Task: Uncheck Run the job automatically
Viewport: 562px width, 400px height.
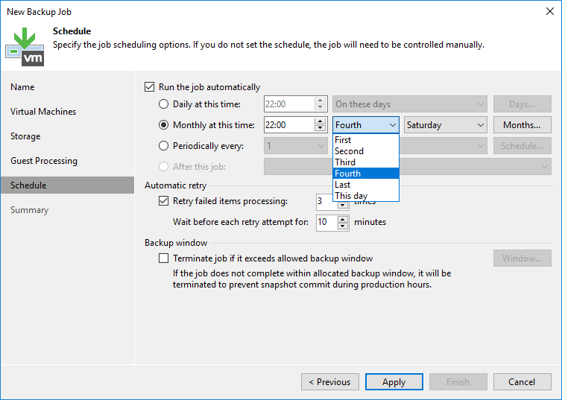Action: pos(151,87)
